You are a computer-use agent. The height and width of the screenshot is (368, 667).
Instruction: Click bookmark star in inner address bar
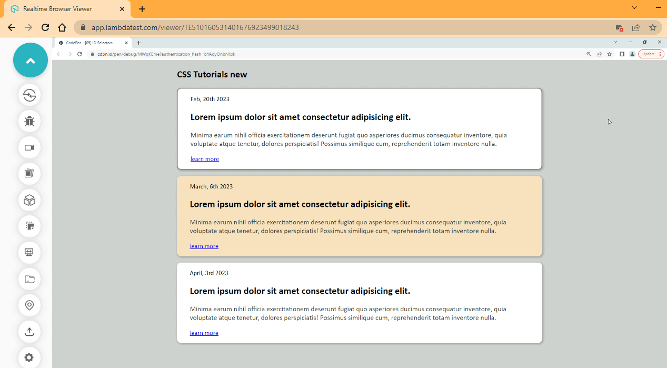pos(609,54)
